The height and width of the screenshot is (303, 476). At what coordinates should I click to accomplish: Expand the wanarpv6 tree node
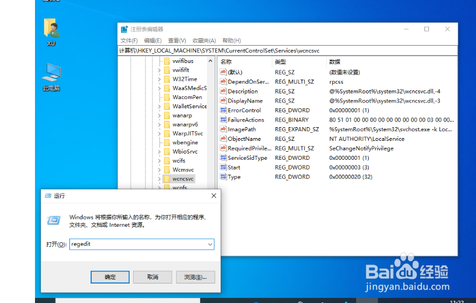(159, 124)
